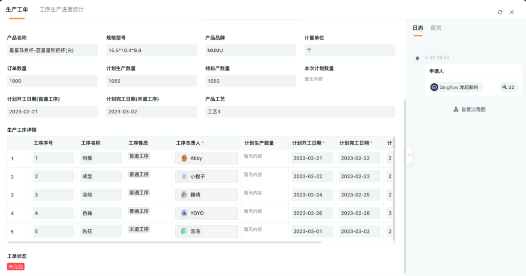Click 小橙子 avatar icon in row 2
Image resolution: width=526 pixels, height=276 pixels.
click(184, 176)
